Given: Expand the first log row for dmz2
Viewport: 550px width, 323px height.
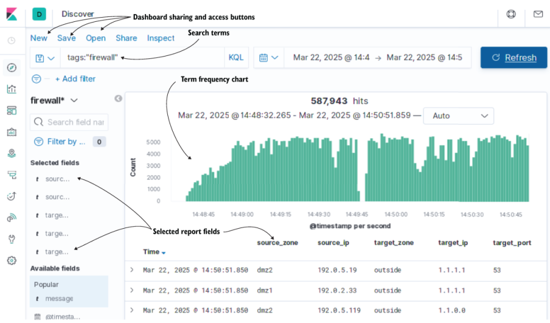Looking at the screenshot, I should 132,270.
